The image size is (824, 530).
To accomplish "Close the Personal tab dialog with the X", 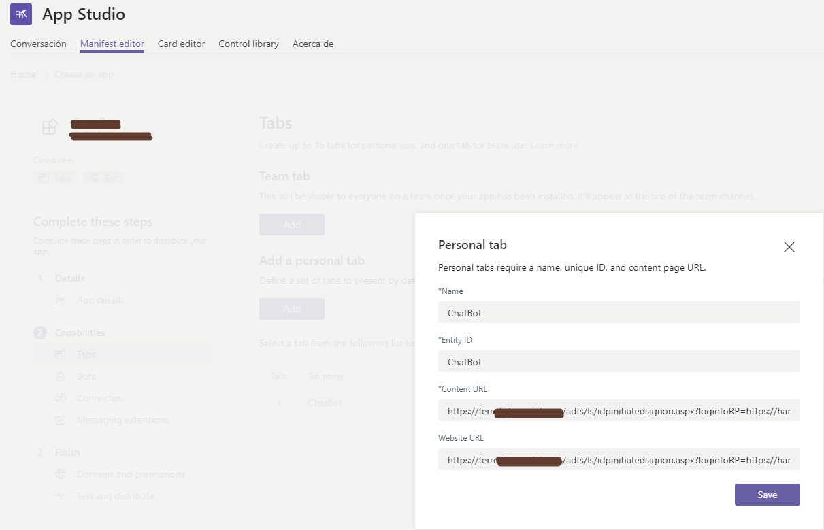I will [x=789, y=247].
